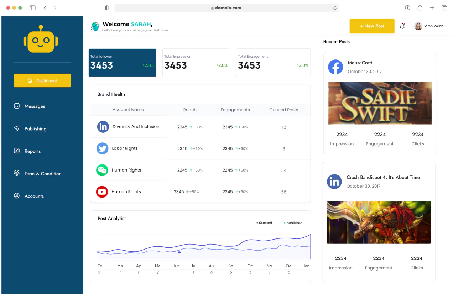
Task: Click the LinkedIn icon beside Diversity And Inclusion
Action: coord(103,127)
